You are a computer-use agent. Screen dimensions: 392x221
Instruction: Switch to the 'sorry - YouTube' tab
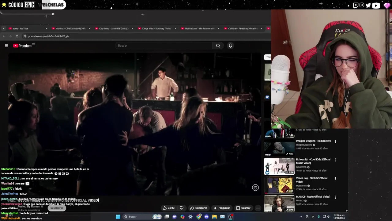point(28,29)
